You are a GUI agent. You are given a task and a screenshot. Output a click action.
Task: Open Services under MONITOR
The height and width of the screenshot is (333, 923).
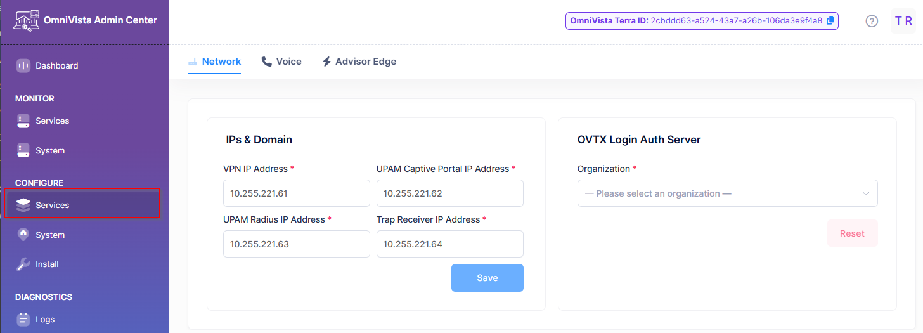[x=84, y=121]
